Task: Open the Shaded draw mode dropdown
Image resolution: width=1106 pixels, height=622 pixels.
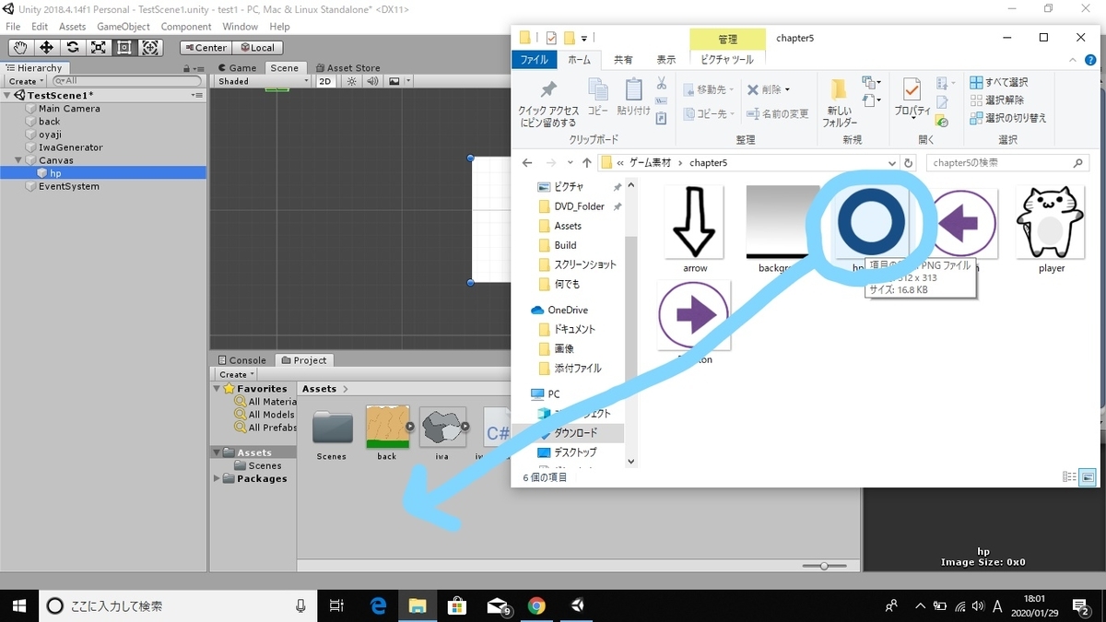Action: (x=264, y=81)
